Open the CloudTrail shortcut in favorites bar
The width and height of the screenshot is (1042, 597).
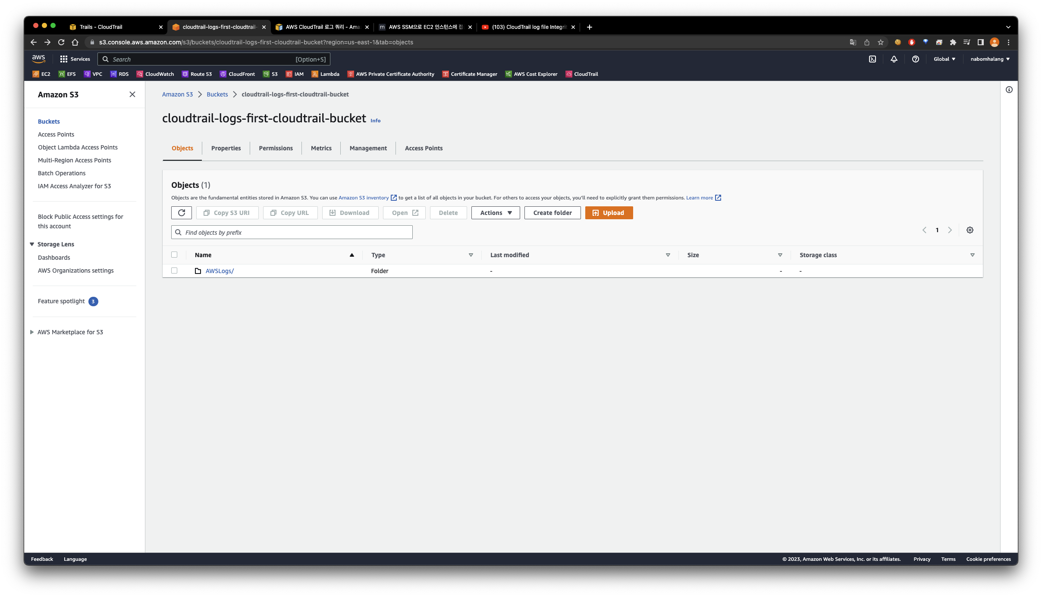pyautogui.click(x=582, y=74)
